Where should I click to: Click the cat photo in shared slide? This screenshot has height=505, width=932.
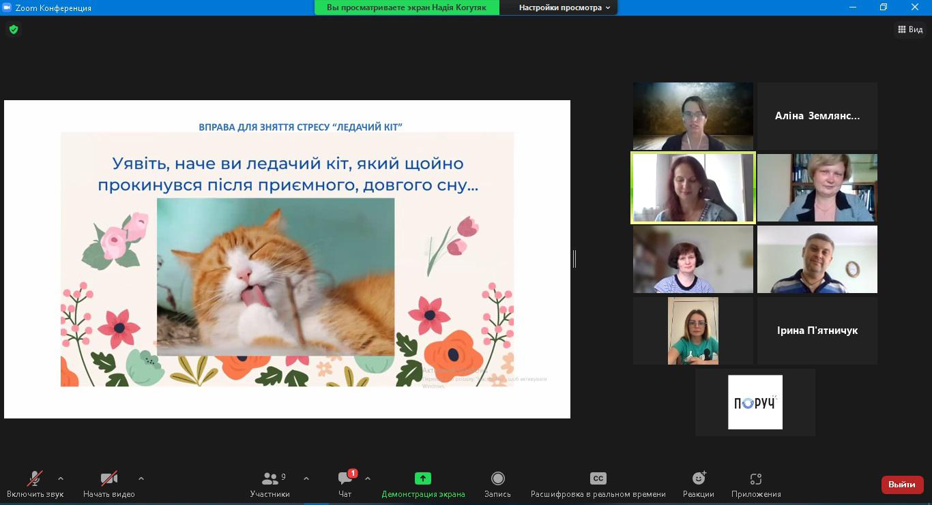coord(276,277)
